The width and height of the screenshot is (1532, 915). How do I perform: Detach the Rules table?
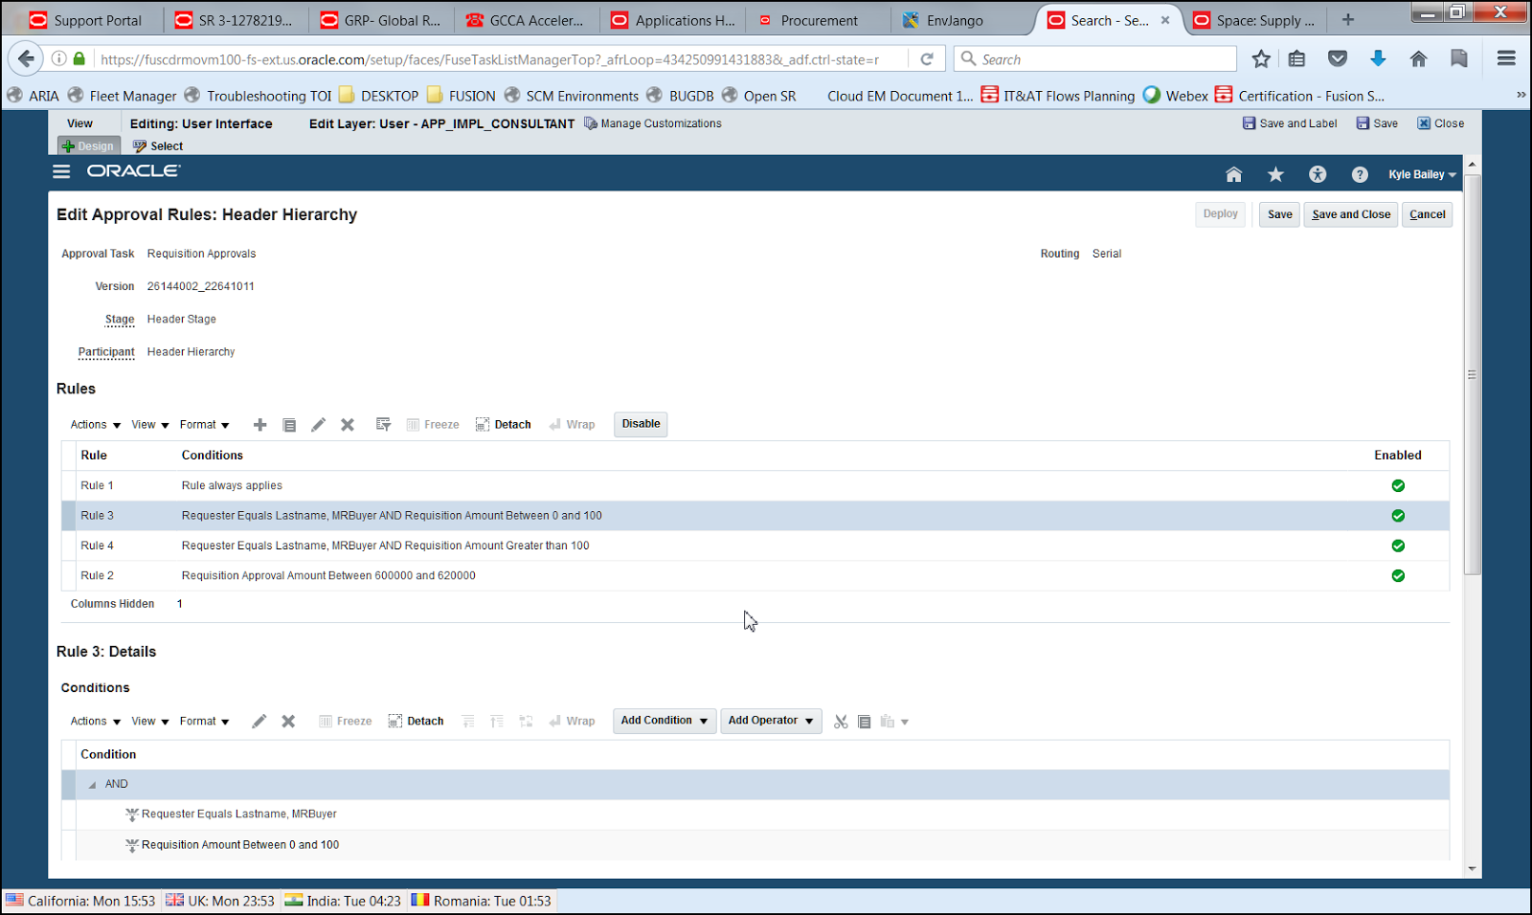(503, 424)
